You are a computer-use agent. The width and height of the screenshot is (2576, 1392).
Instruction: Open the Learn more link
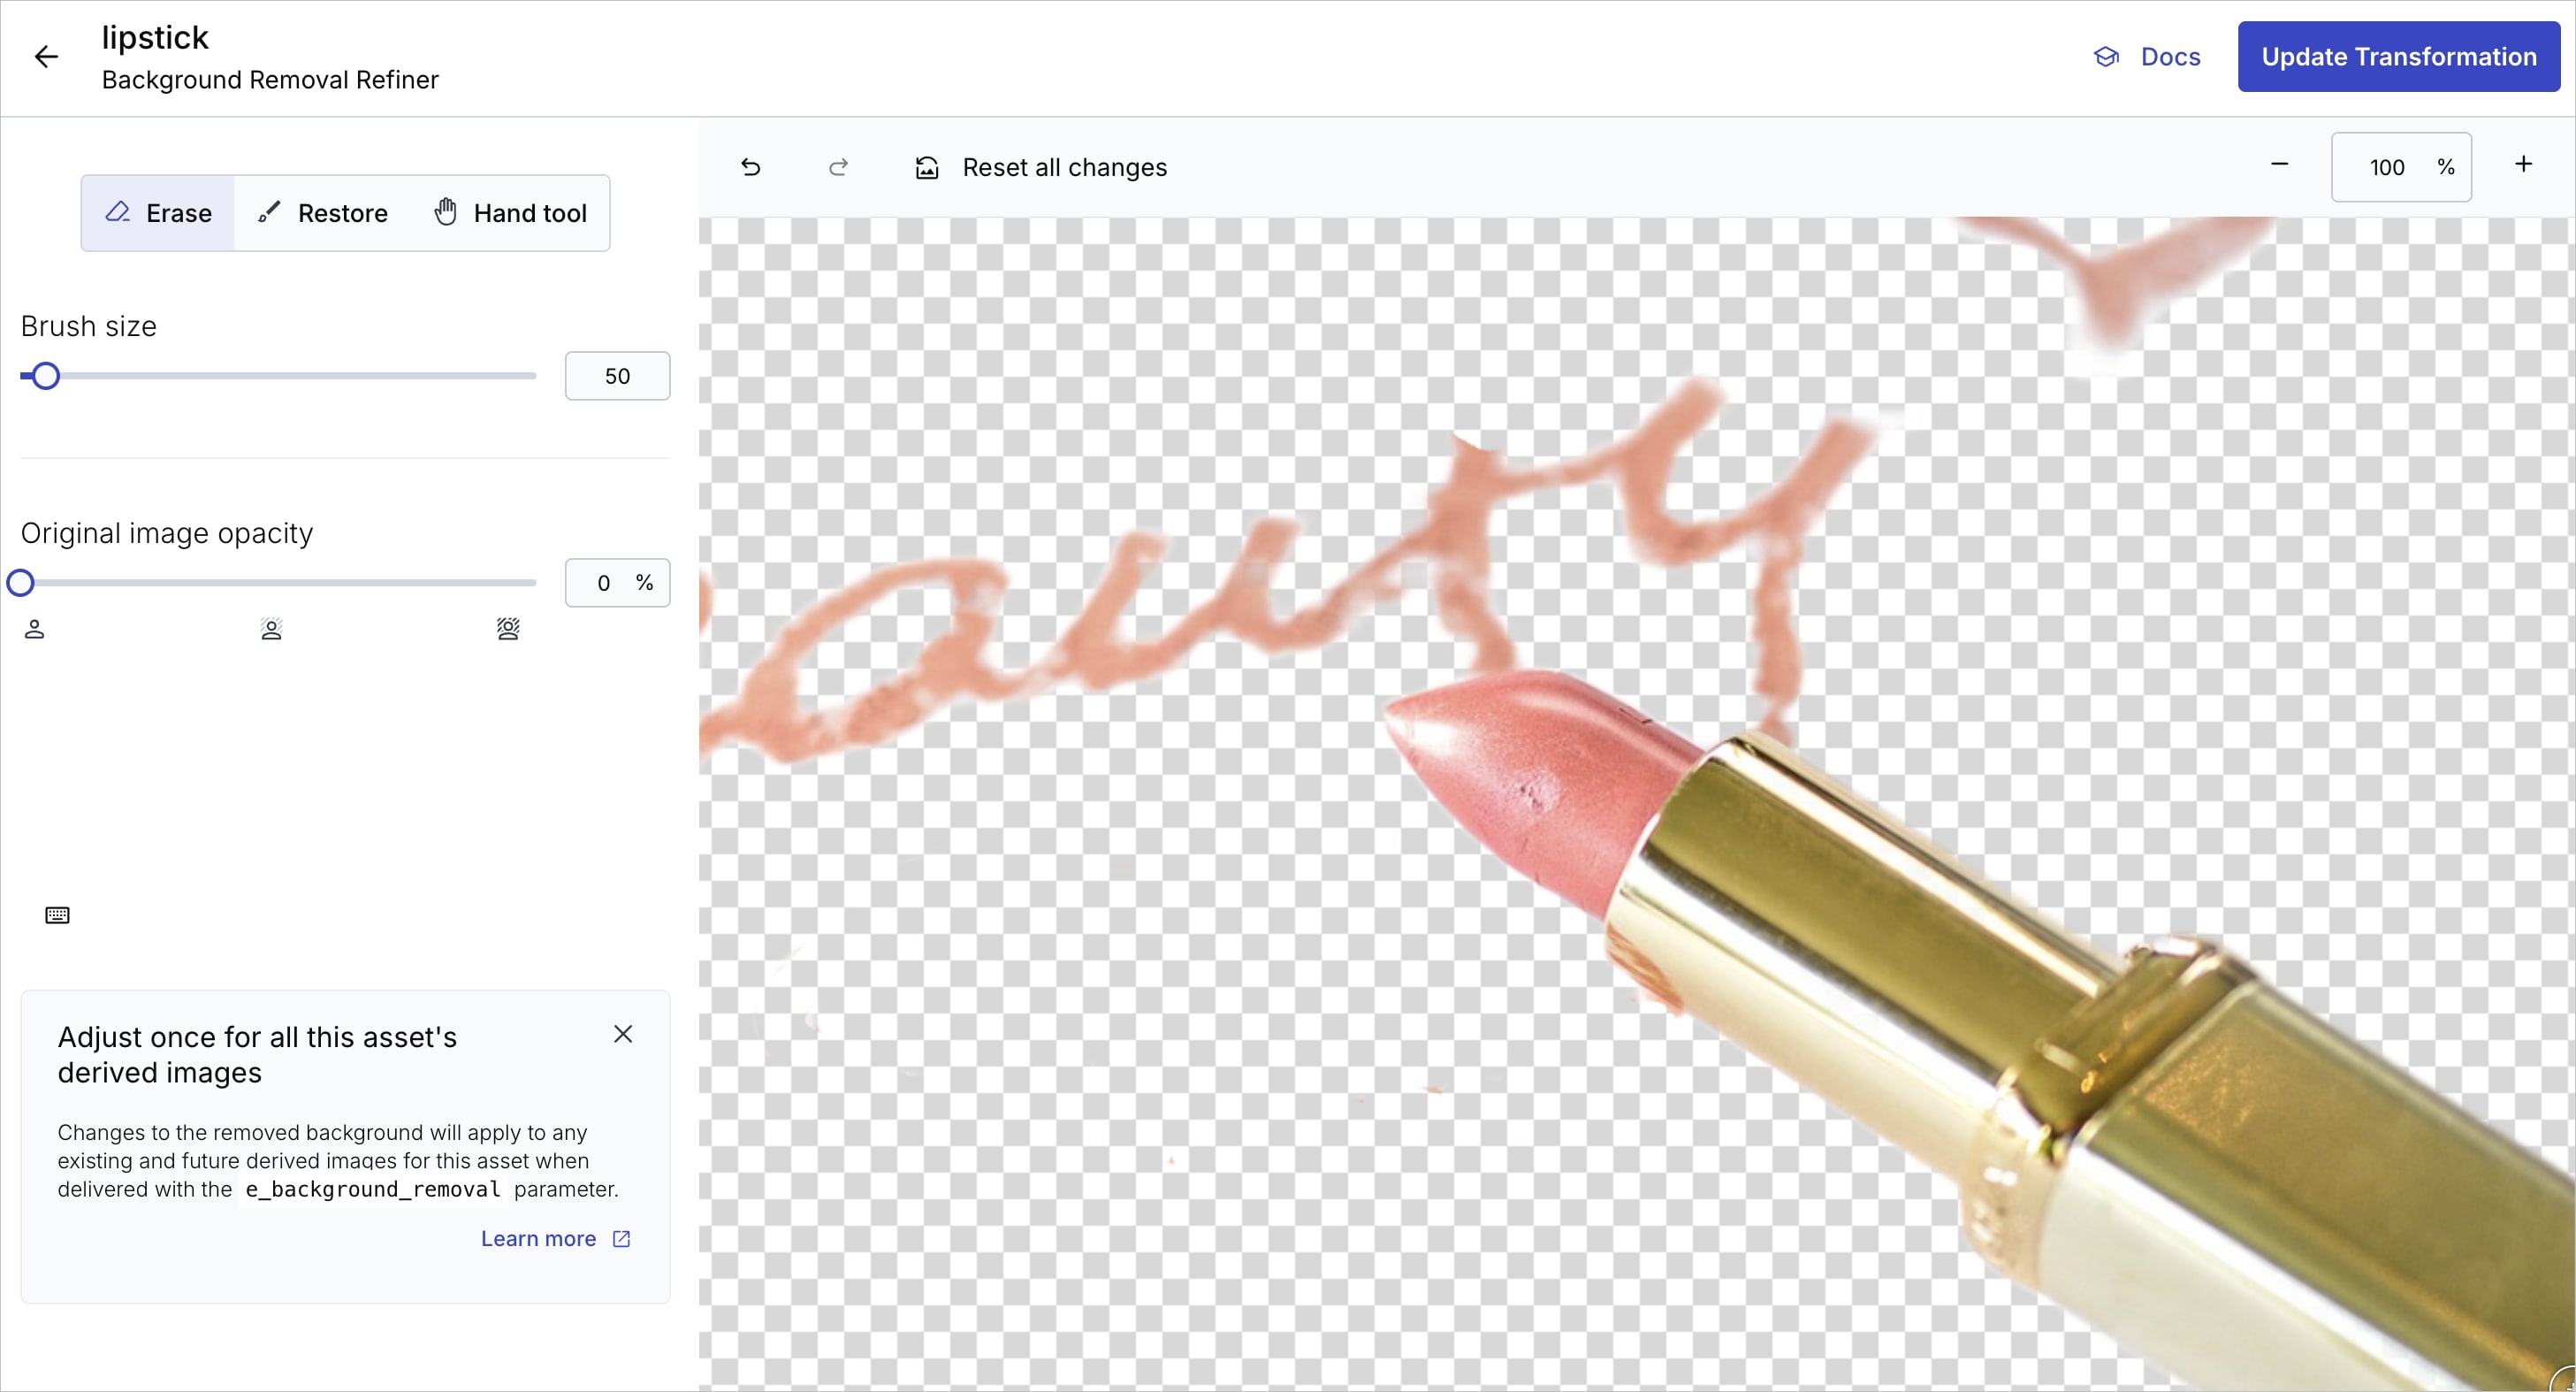555,1239
